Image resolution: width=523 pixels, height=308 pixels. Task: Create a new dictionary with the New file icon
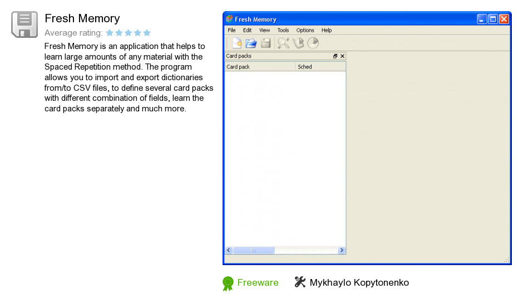(x=237, y=43)
